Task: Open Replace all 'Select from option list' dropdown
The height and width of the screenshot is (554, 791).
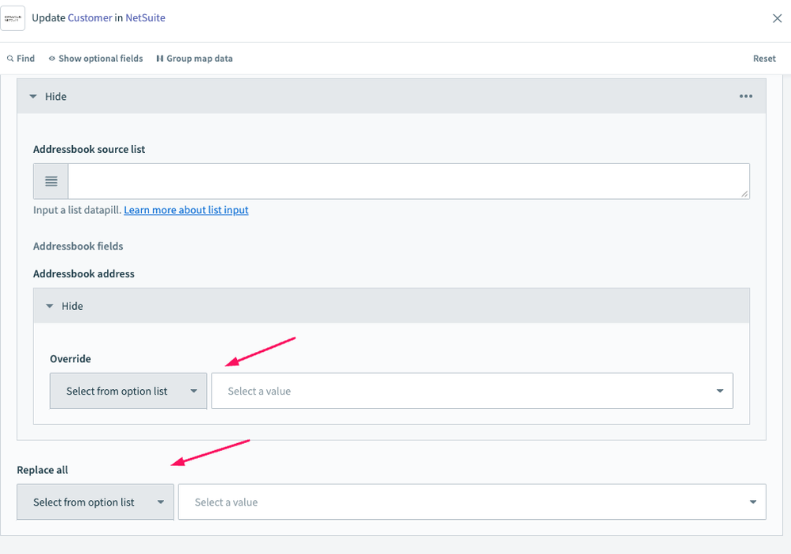Action: tap(95, 502)
